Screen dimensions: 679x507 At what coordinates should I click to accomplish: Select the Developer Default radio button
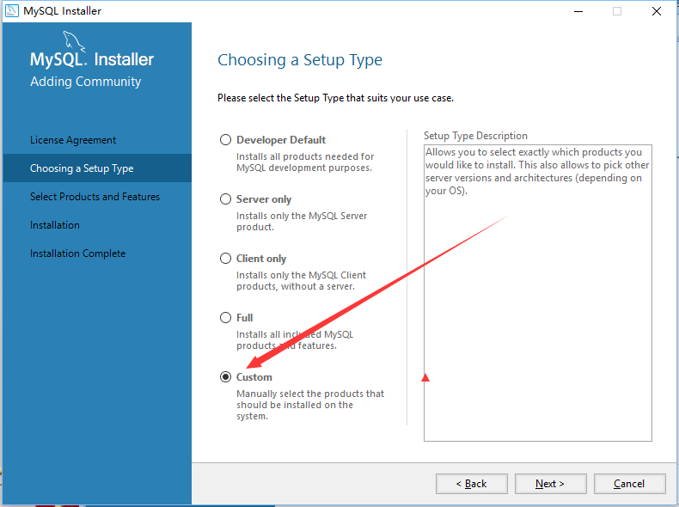point(225,140)
